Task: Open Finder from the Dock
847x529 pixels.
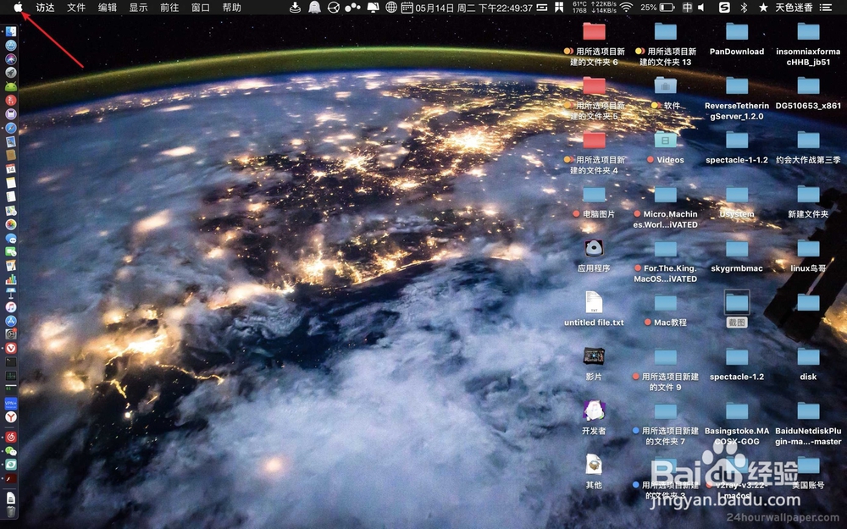Action: [11, 30]
